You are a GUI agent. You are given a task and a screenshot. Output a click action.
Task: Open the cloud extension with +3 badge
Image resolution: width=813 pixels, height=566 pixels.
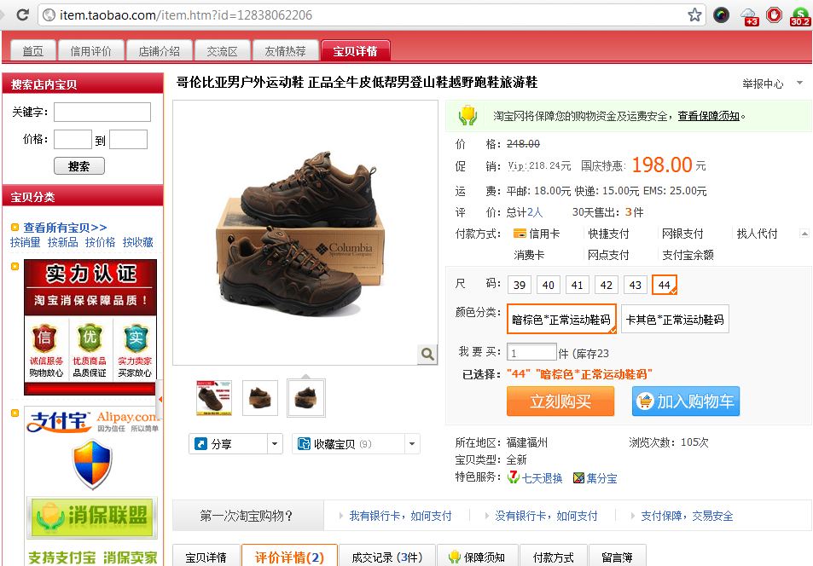coord(750,16)
